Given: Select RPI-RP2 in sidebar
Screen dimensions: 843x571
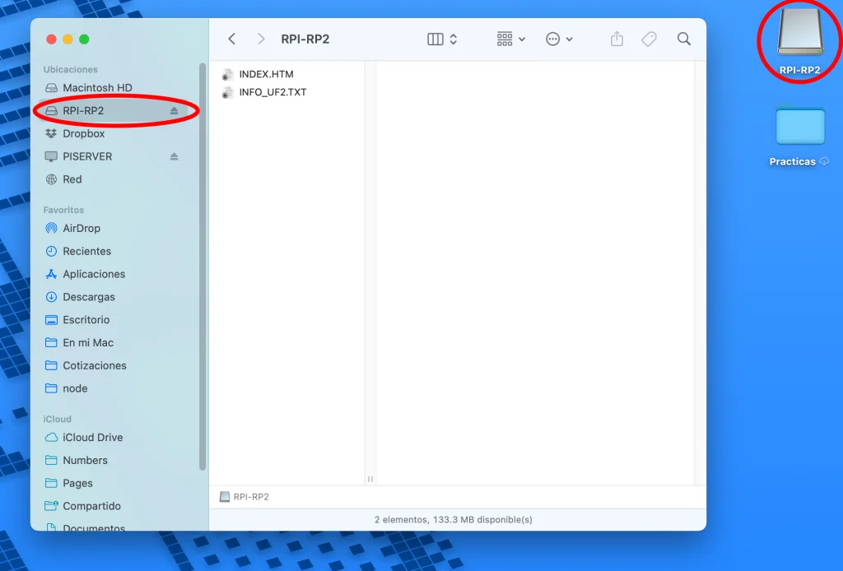Looking at the screenshot, I should tap(115, 110).
